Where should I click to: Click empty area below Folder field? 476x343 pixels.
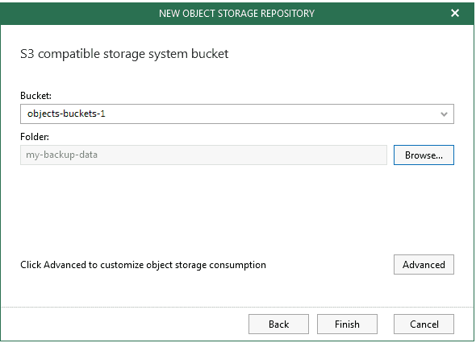tap(236, 209)
